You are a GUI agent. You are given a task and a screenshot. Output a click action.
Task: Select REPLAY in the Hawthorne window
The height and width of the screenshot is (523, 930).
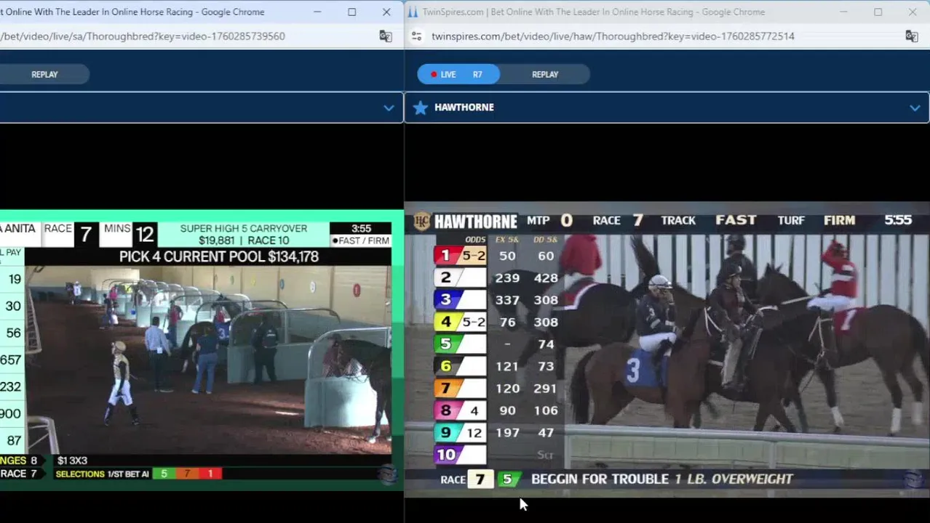545,74
